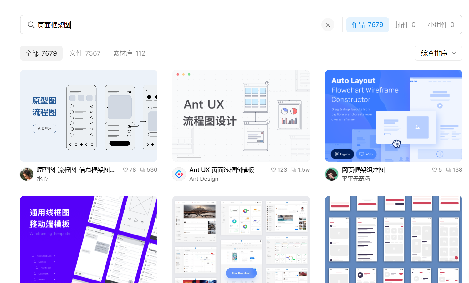The width and height of the screenshot is (469, 283).
Task: Click the Ant Design logo avatar
Action: [x=179, y=174]
